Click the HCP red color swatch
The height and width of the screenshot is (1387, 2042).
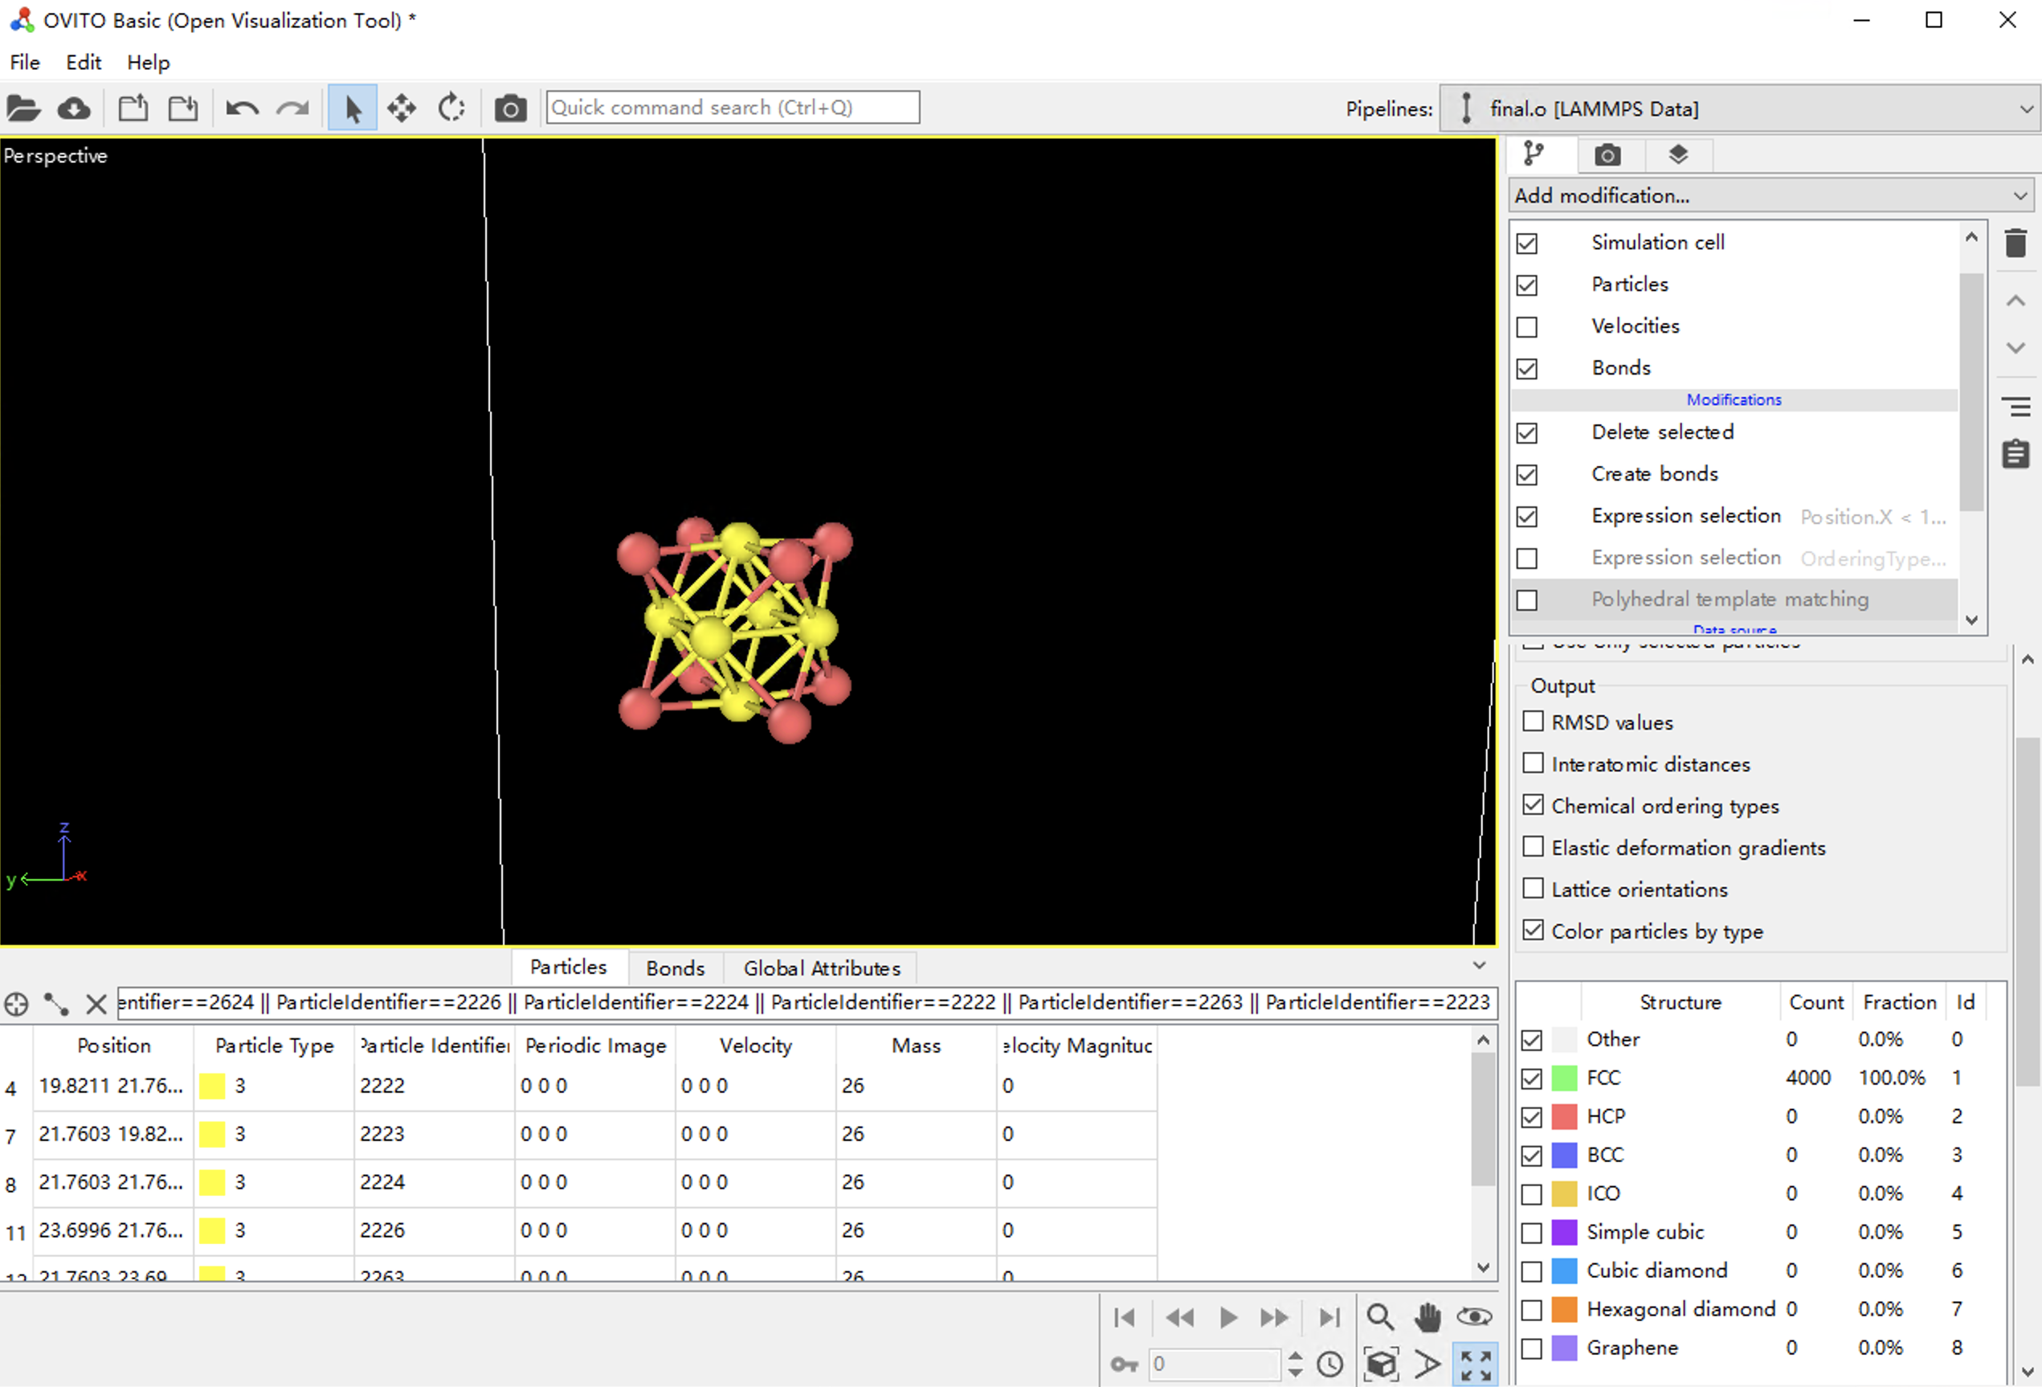pyautogui.click(x=1564, y=1116)
